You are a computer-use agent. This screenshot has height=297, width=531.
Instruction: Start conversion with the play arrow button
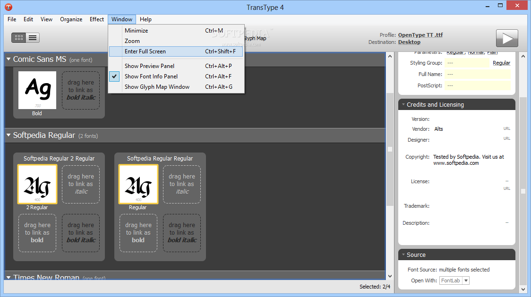click(507, 38)
